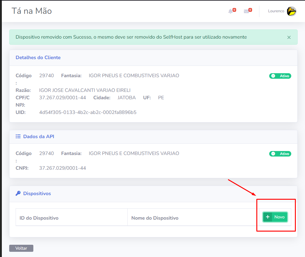Click the Ativo badge in Dados da API
305x257 pixels.
280,154
